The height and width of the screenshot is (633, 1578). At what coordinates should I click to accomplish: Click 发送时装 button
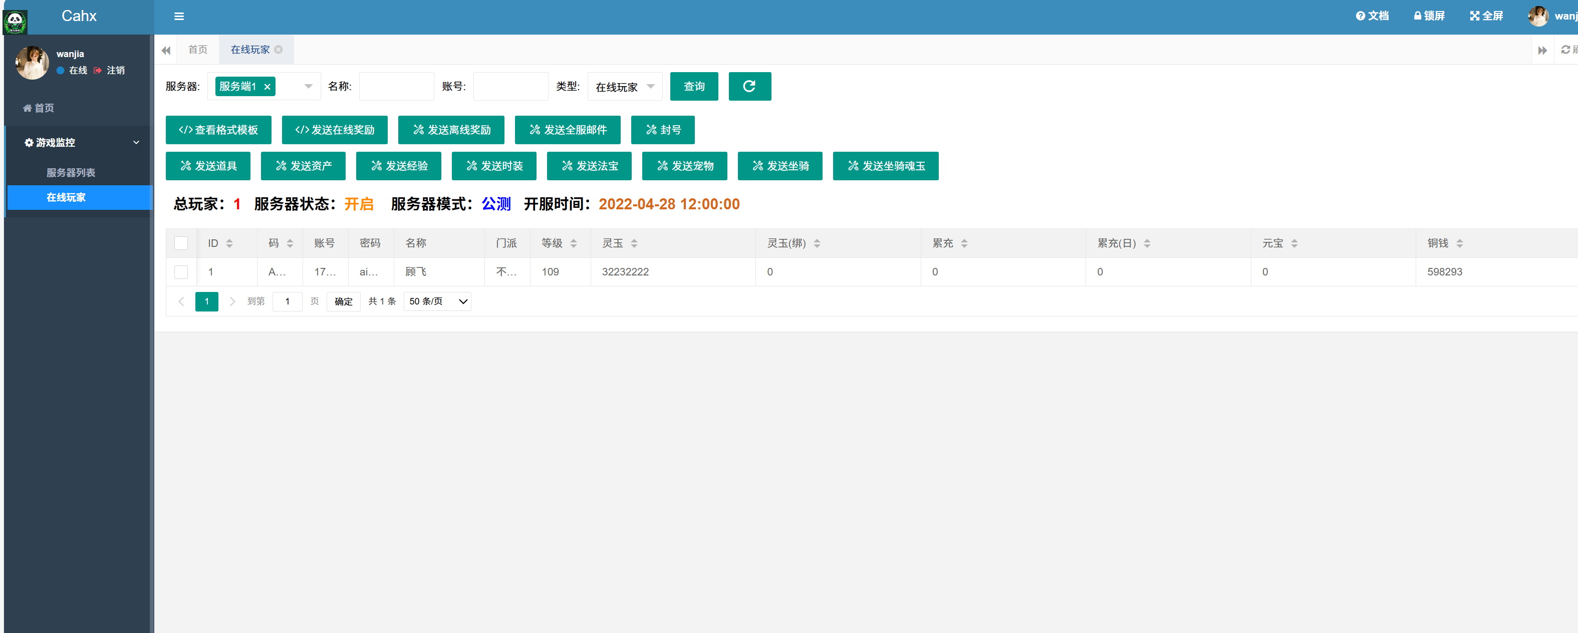(494, 166)
